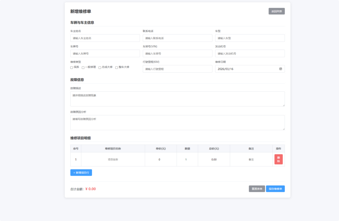Click the 行驶里程 mileage input field
The height and width of the screenshot is (221, 339).
pyautogui.click(x=177, y=69)
